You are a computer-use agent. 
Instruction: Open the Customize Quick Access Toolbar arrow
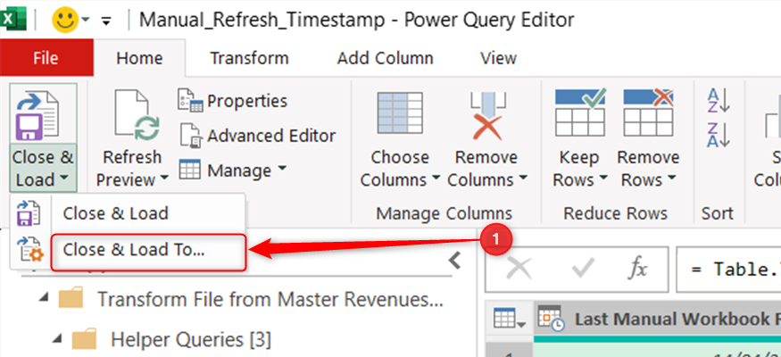tap(105, 21)
